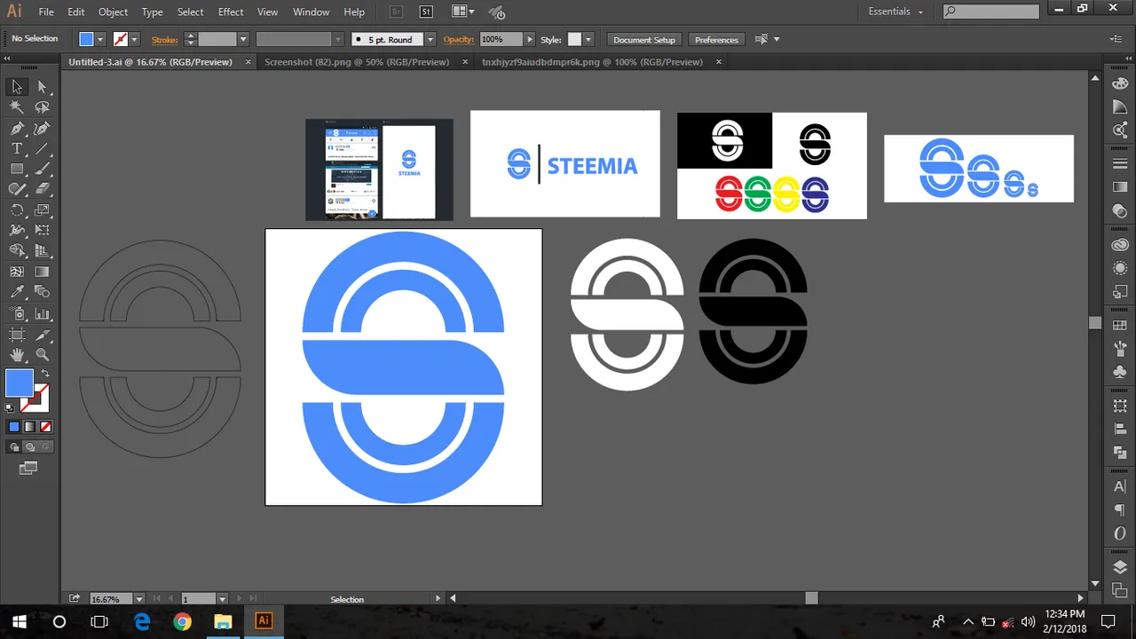
Task: Switch to tnxhjyzf9aiudbdmpr6k.png tab
Action: pos(592,62)
